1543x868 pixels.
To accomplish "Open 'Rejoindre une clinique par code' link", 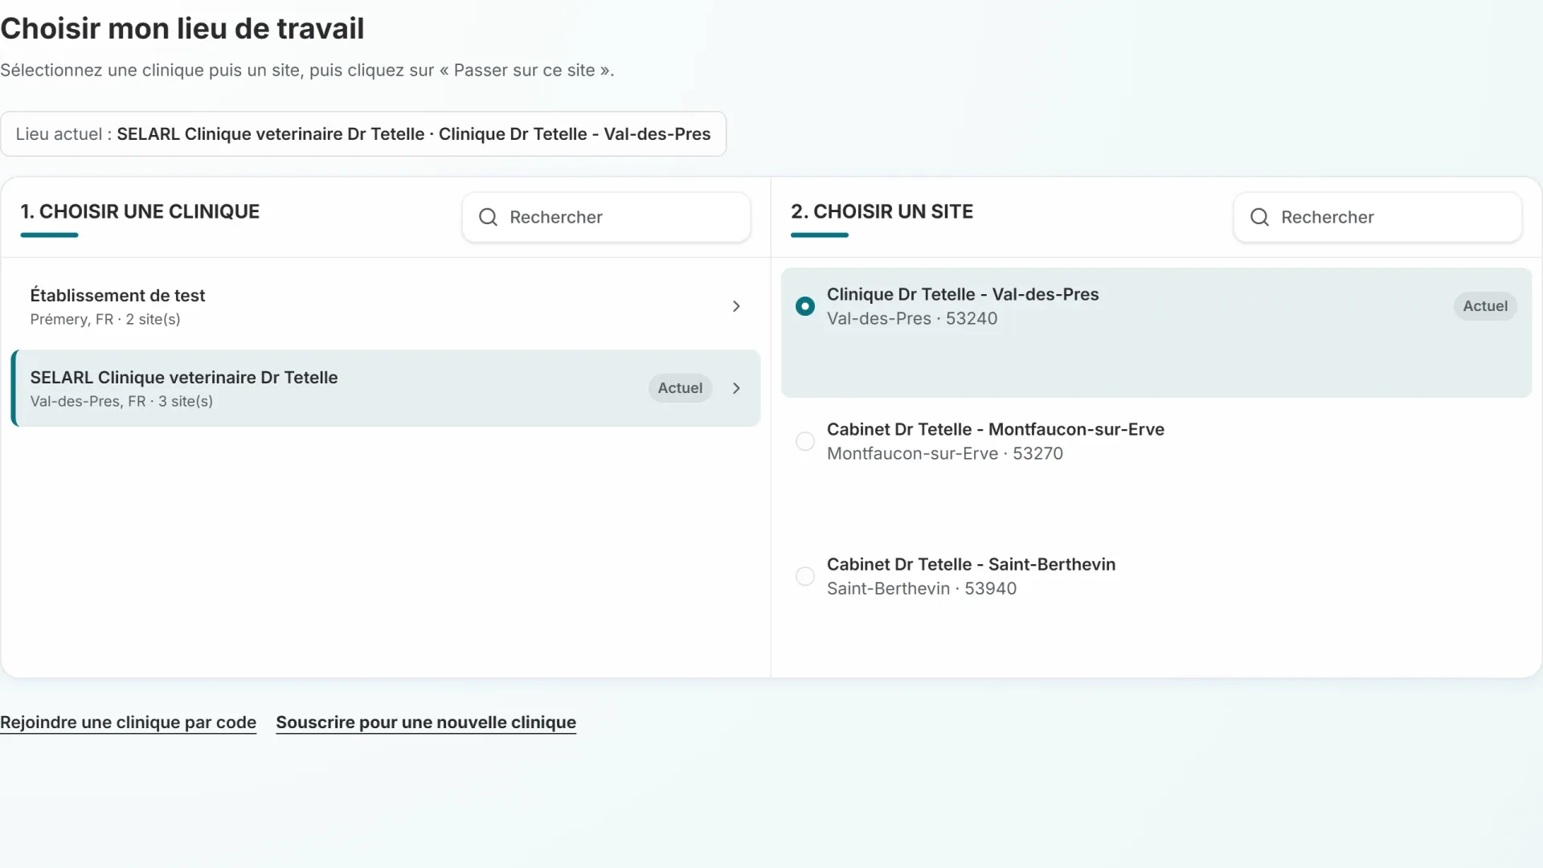I will pyautogui.click(x=128, y=723).
